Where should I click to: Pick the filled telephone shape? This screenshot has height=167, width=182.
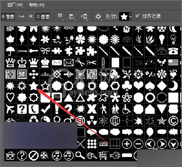click(173, 51)
